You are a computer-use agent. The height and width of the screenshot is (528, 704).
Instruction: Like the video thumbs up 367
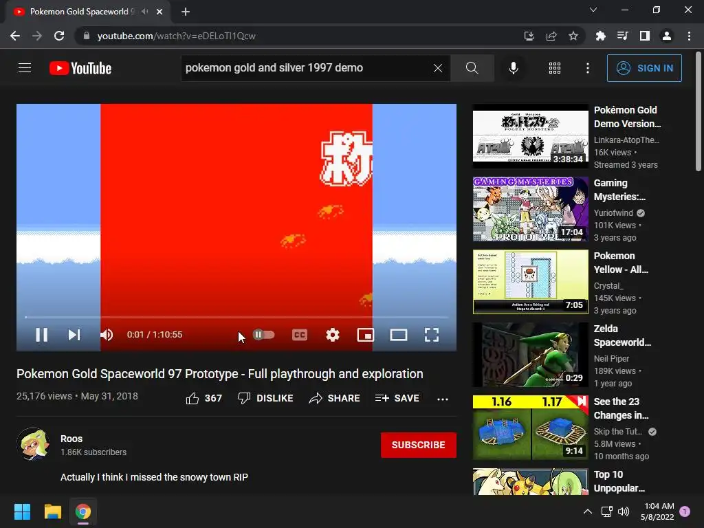203,398
